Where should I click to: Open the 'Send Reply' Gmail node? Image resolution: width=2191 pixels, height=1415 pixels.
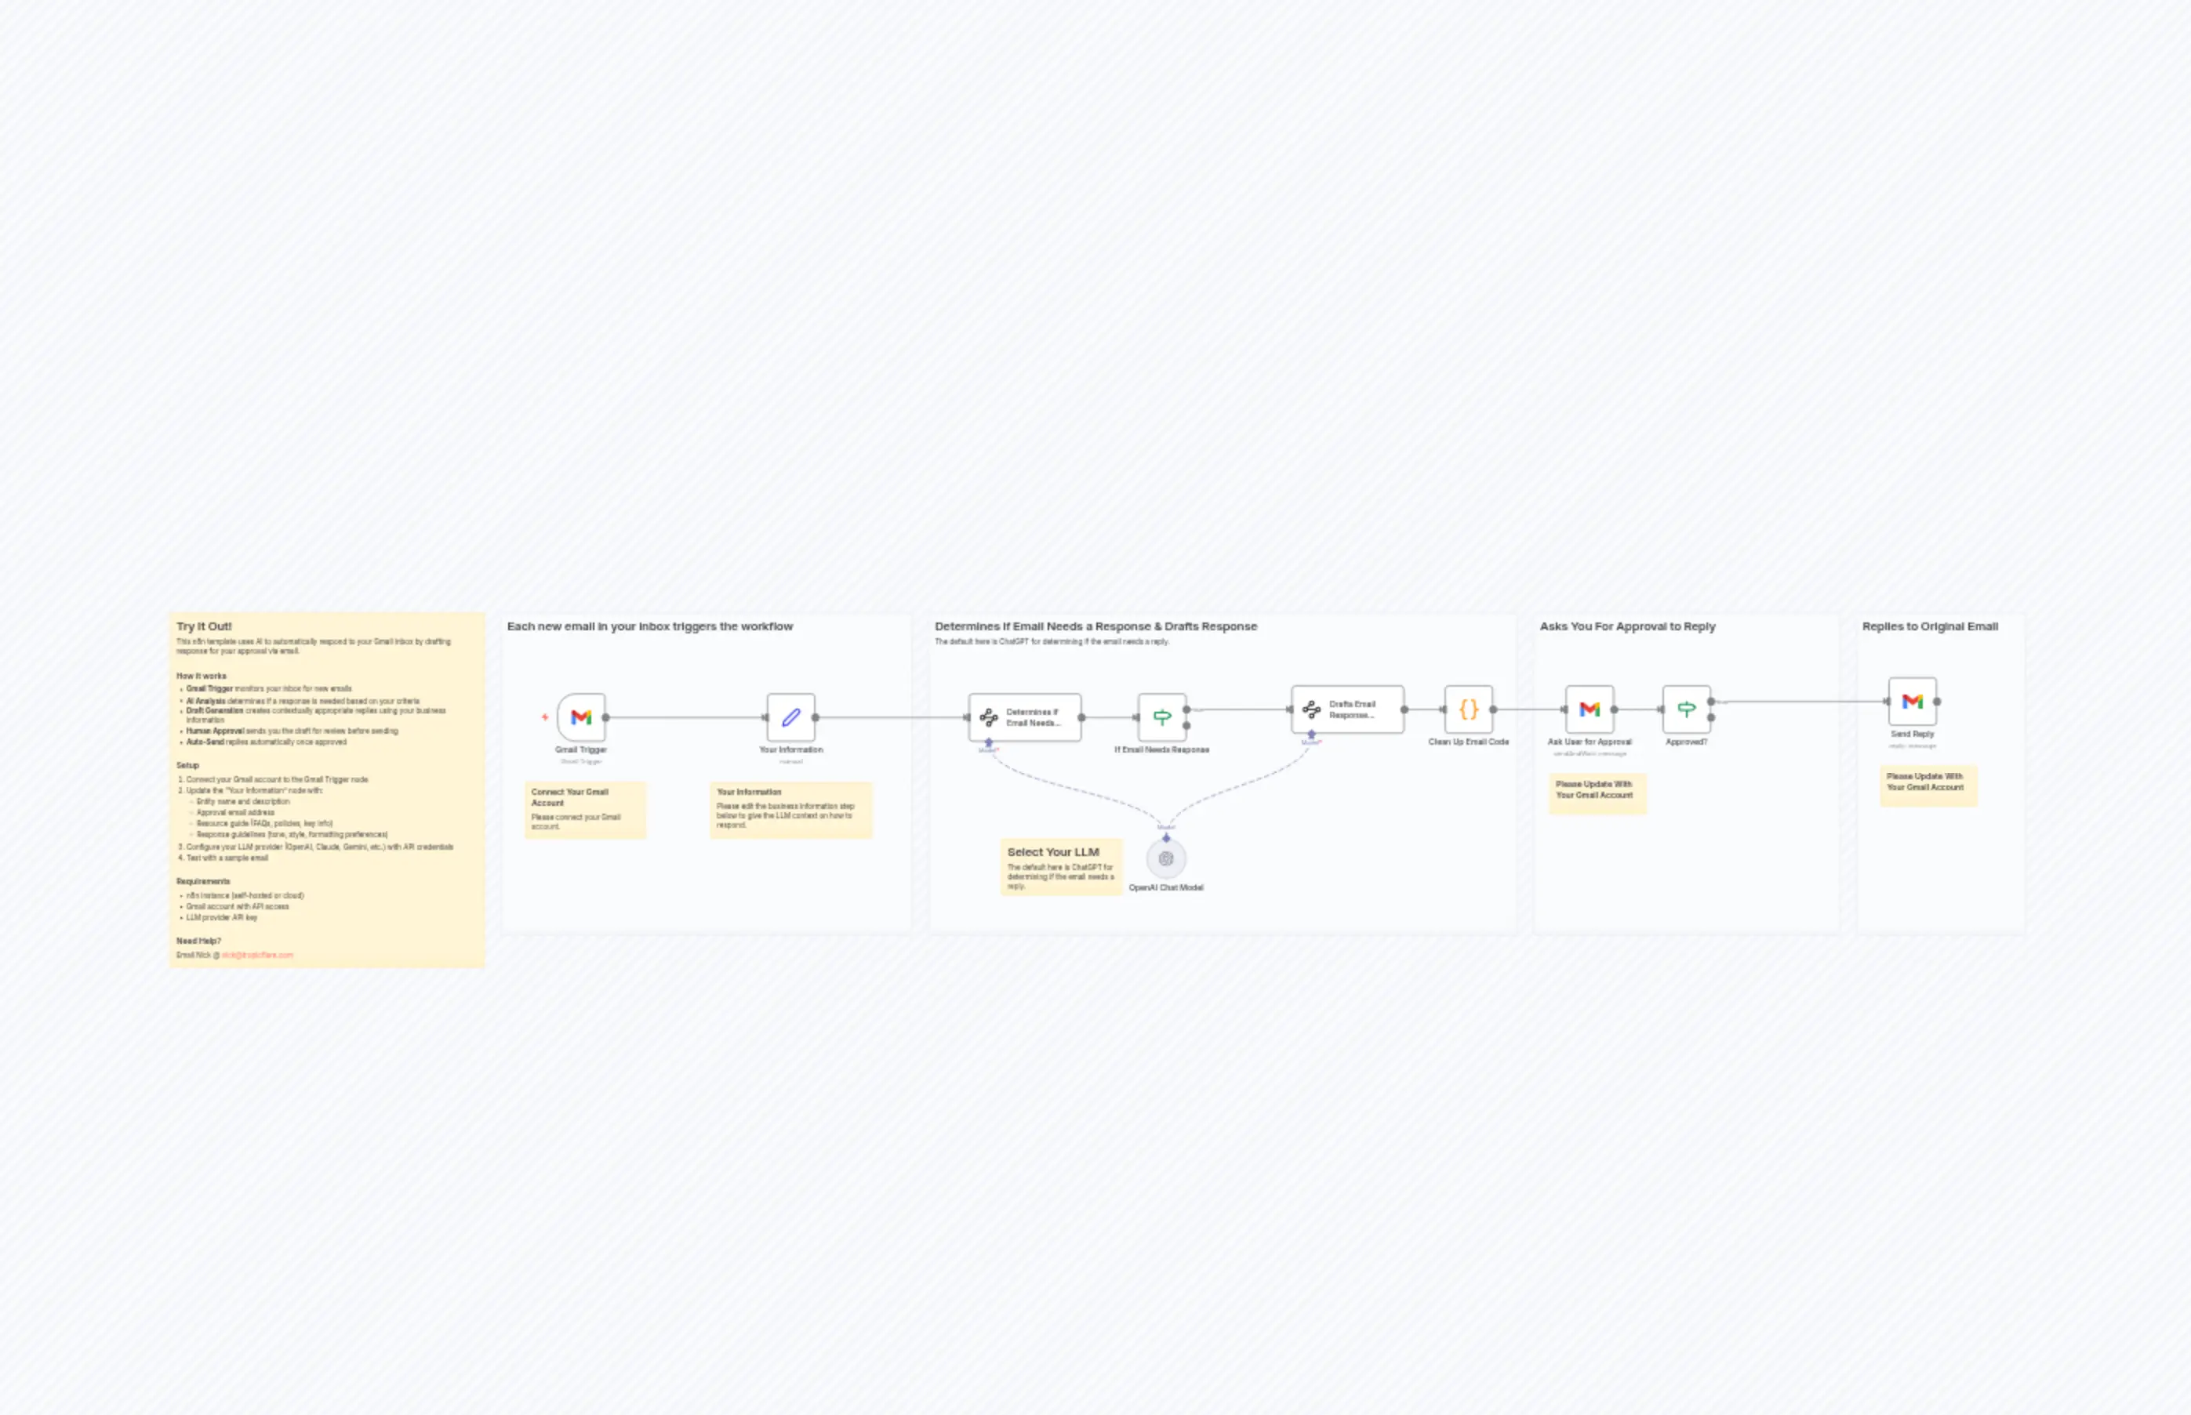pyautogui.click(x=1912, y=701)
